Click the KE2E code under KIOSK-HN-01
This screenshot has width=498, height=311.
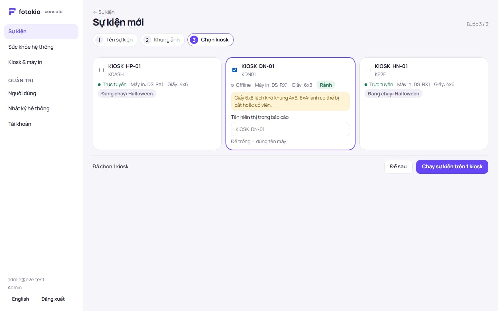[380, 74]
